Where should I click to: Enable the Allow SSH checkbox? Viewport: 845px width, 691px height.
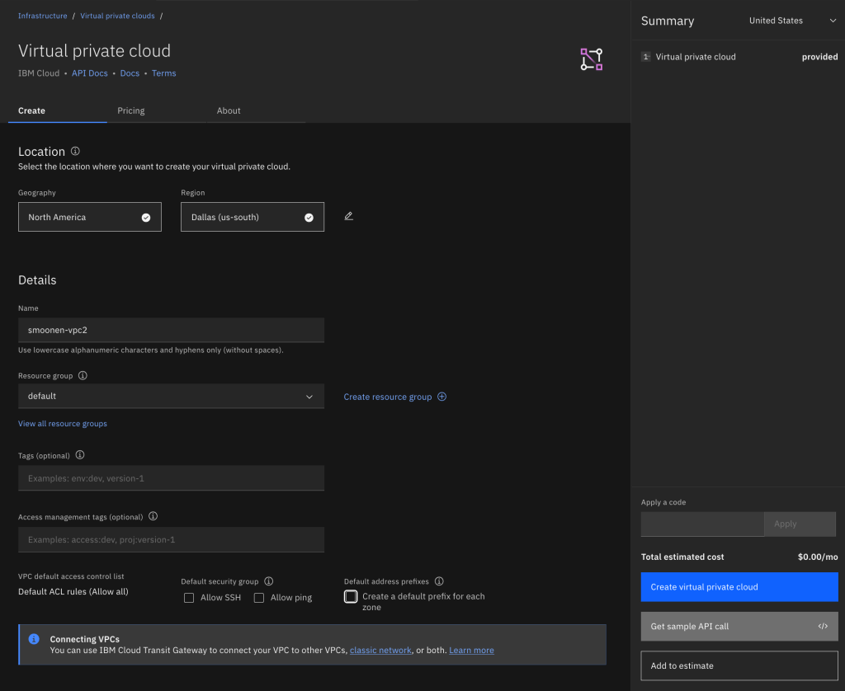click(189, 598)
